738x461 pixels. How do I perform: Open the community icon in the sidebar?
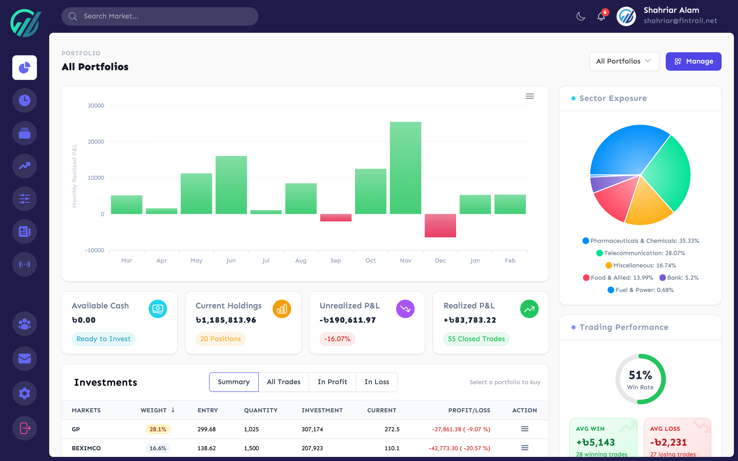[x=24, y=323]
